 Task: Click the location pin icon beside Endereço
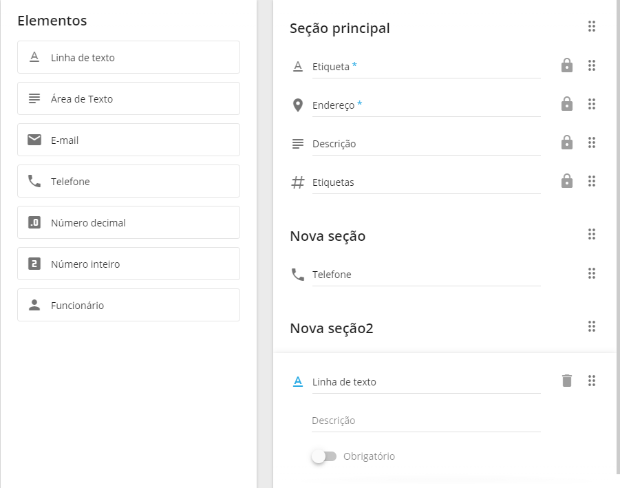tap(298, 105)
